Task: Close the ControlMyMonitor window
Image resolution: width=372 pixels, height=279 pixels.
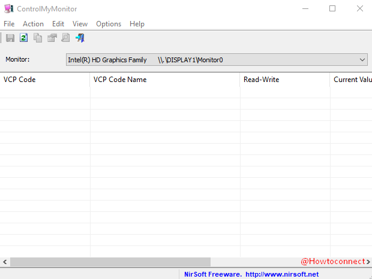Action: [360, 9]
